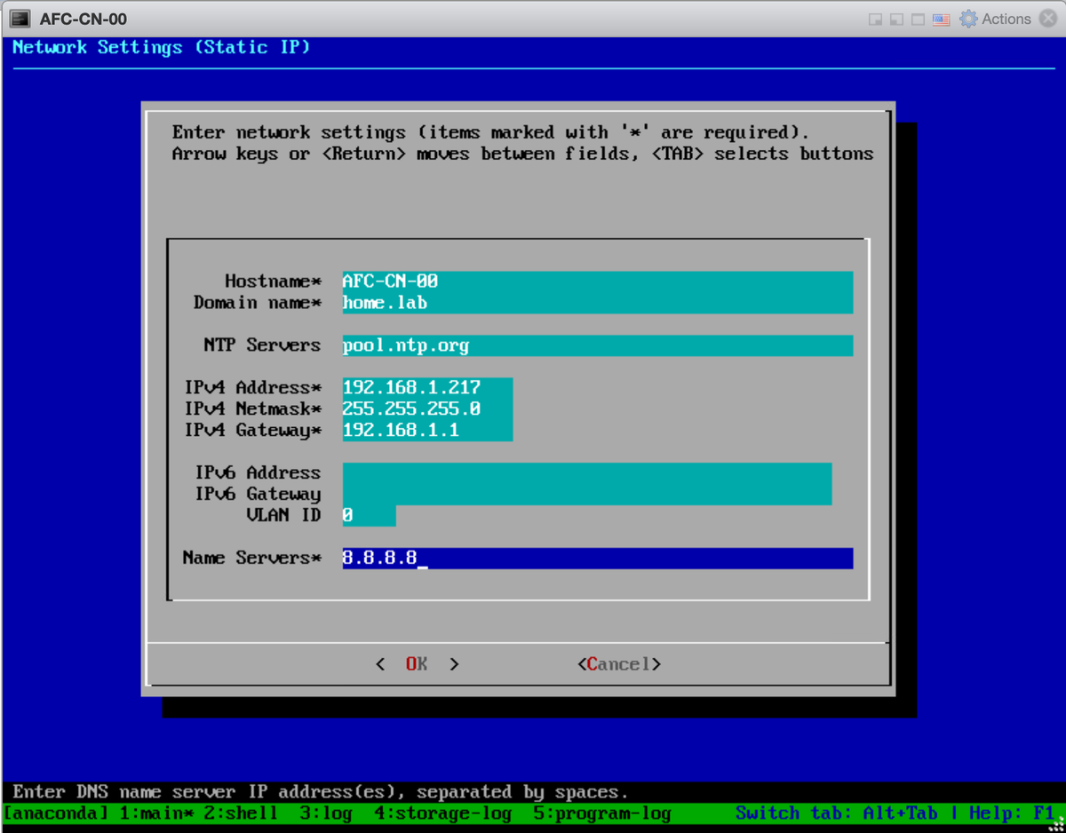
Task: Click the activity indicator in bottom-right corner
Action: coord(1055,824)
